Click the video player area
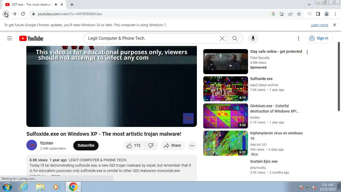The image size is (341, 192). [112, 86]
